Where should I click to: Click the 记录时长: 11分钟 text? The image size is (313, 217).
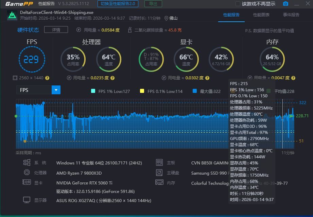click(x=145, y=18)
